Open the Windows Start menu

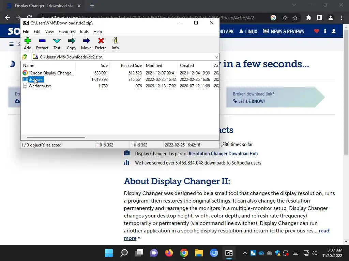pos(109,253)
